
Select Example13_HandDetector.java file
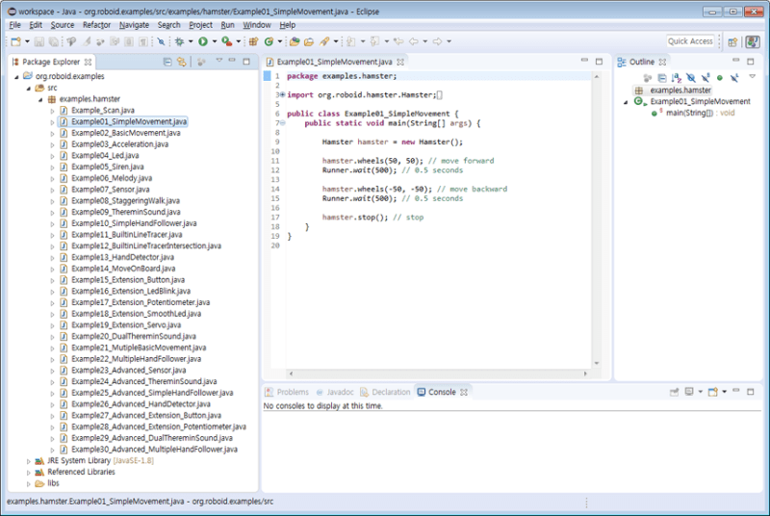122,257
